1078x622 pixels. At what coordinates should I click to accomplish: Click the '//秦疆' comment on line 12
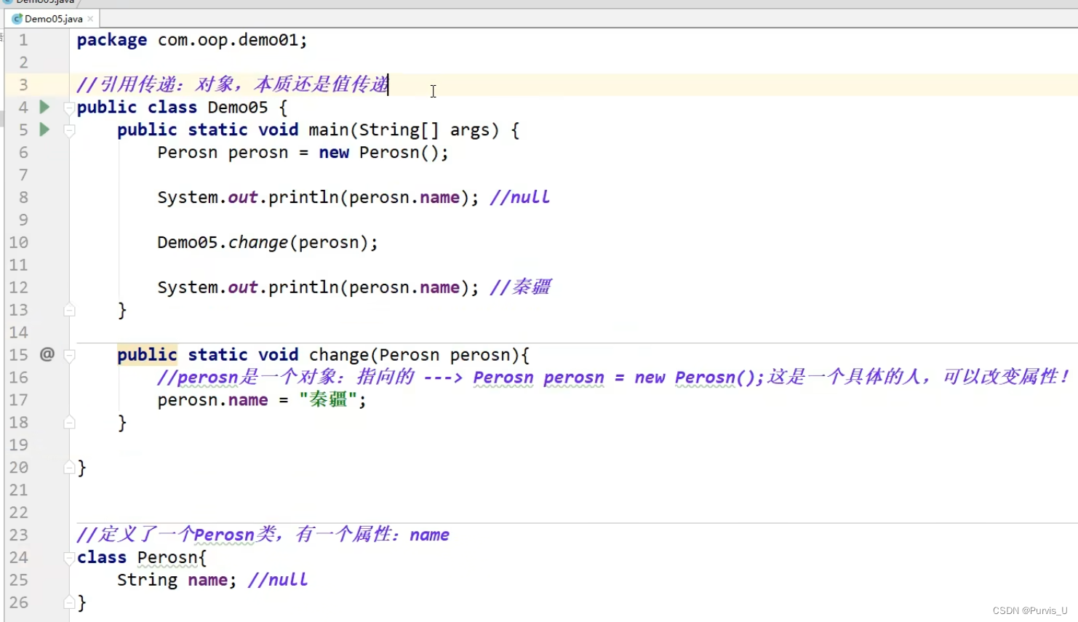click(520, 287)
